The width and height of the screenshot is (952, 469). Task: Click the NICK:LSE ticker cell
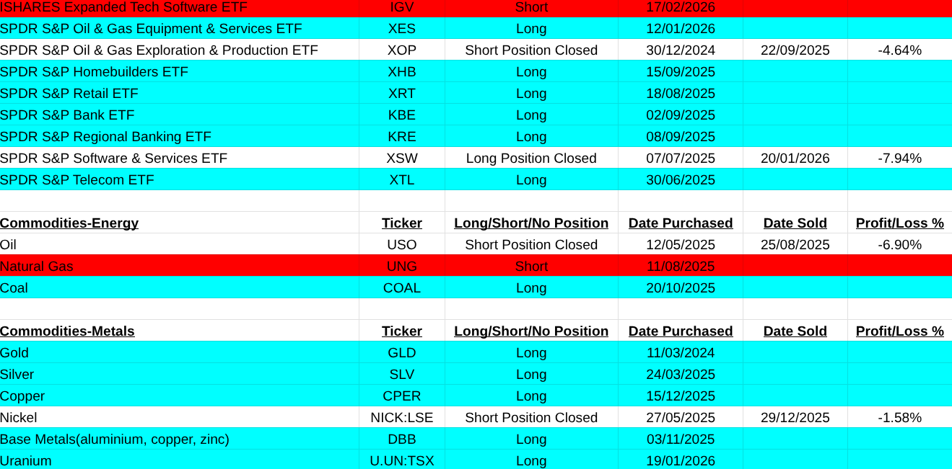pyautogui.click(x=401, y=417)
